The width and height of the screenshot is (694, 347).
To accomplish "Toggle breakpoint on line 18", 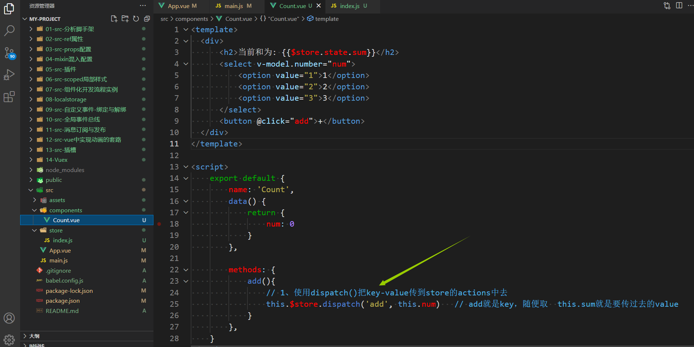I will pos(159,224).
